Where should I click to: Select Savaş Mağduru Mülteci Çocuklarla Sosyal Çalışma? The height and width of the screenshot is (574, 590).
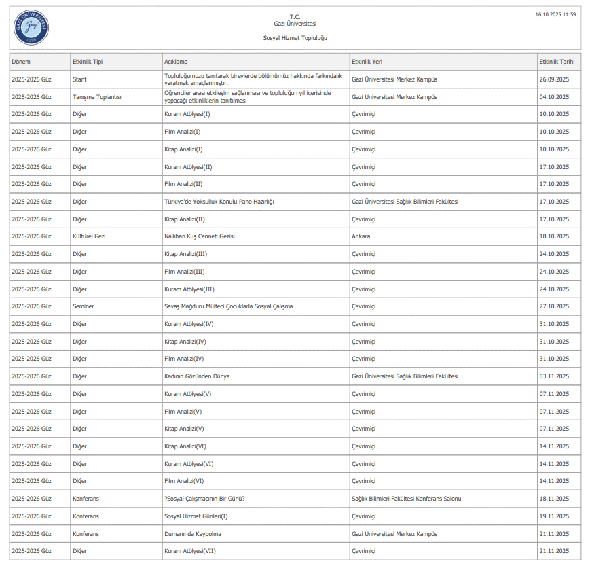pos(228,306)
